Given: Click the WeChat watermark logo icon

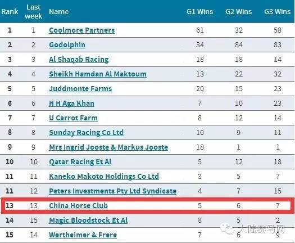Looking at the screenshot, I should [227, 228].
